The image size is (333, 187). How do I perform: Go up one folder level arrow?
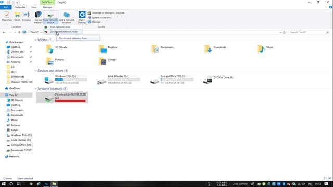point(19,32)
